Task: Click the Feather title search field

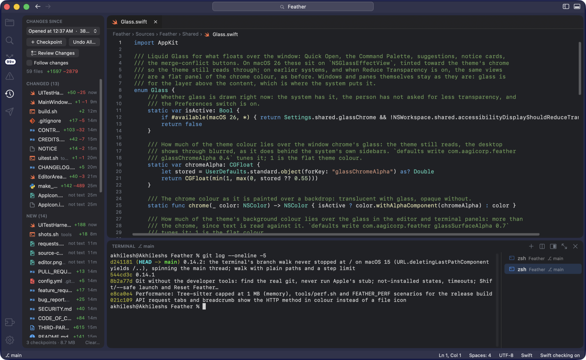Action: [293, 7]
